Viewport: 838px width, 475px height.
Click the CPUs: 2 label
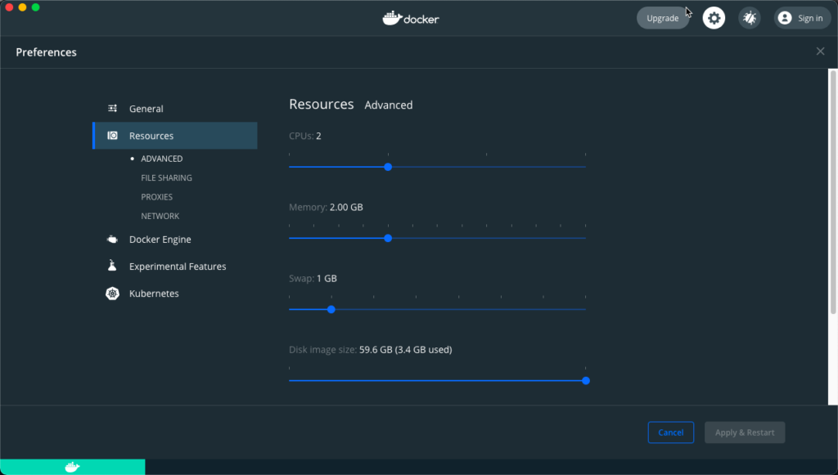tap(305, 136)
